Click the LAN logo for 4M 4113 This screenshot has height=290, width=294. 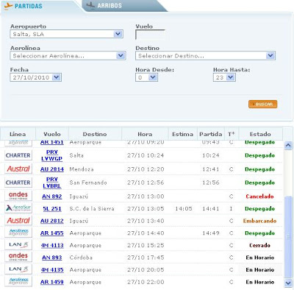18,244
